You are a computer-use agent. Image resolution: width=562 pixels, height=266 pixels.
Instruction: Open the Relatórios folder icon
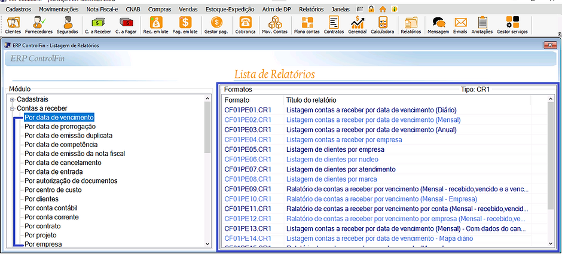(411, 25)
